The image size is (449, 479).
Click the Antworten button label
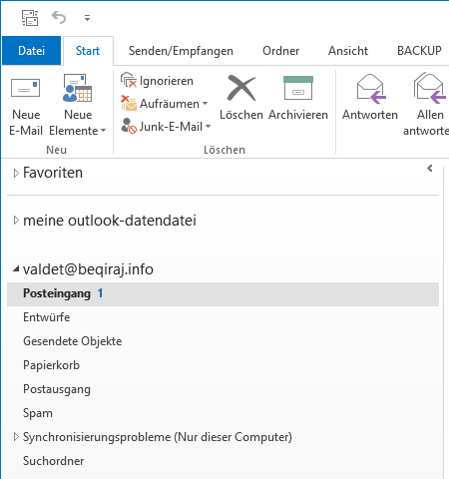tap(370, 115)
